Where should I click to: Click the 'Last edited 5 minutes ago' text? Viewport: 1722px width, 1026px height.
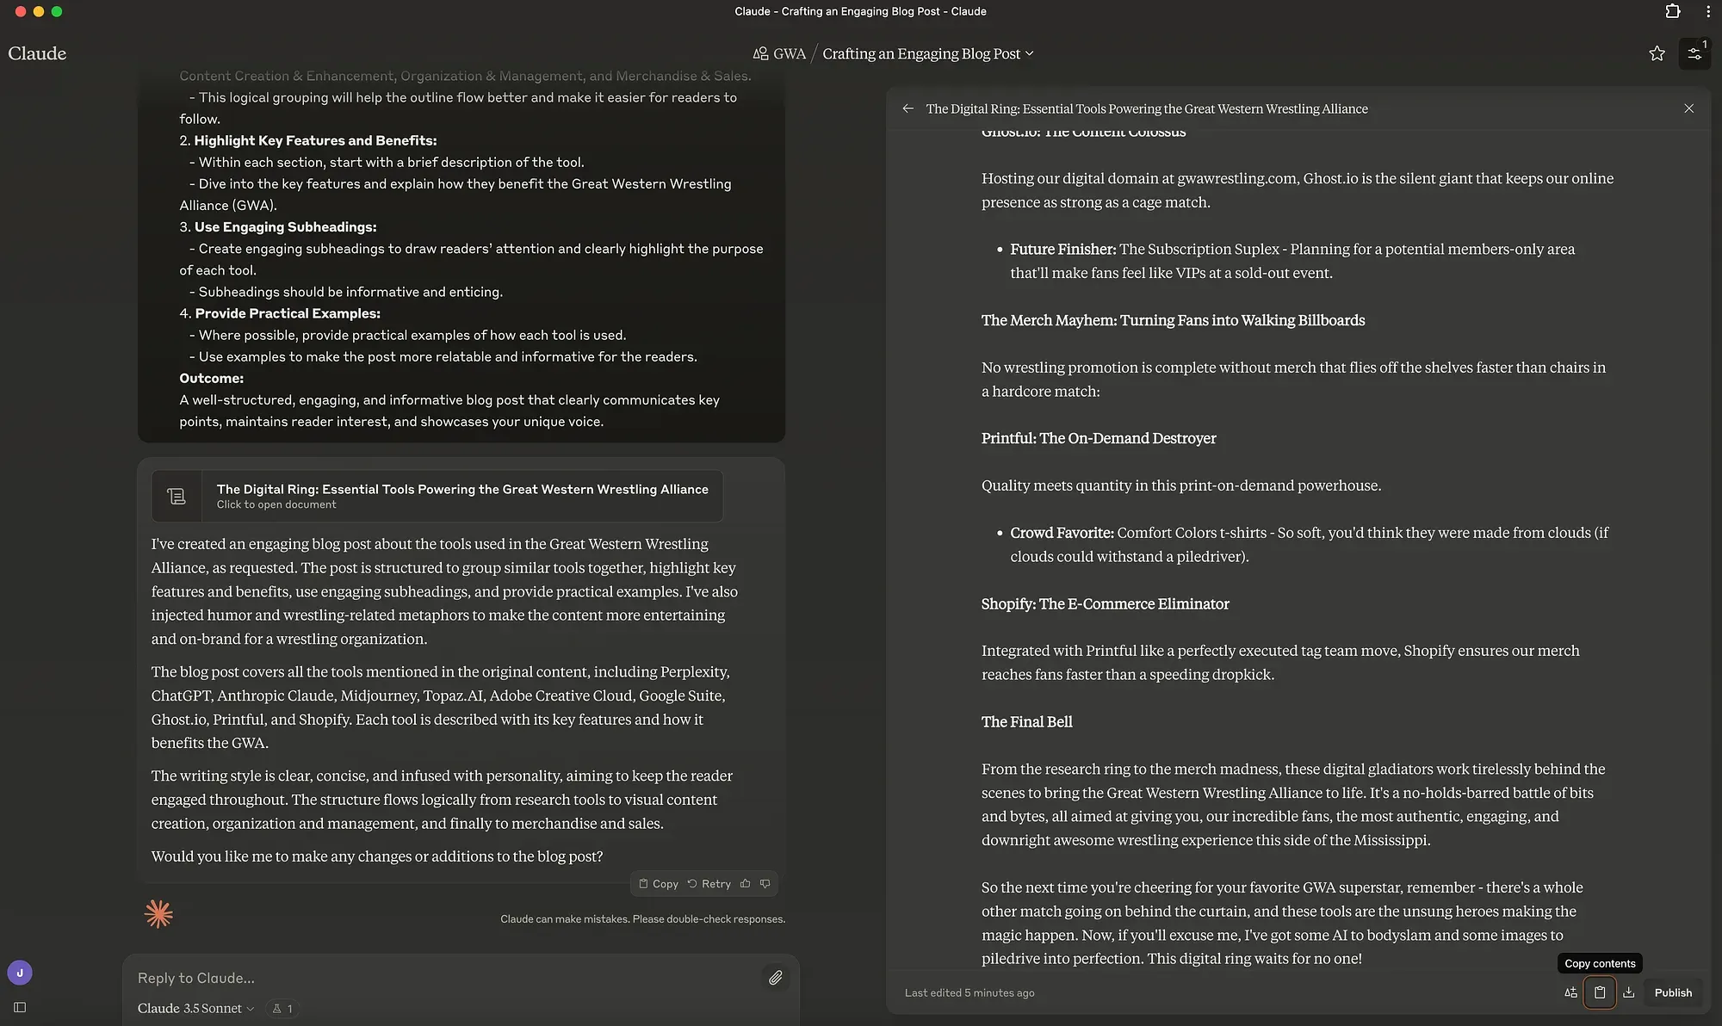[969, 992]
